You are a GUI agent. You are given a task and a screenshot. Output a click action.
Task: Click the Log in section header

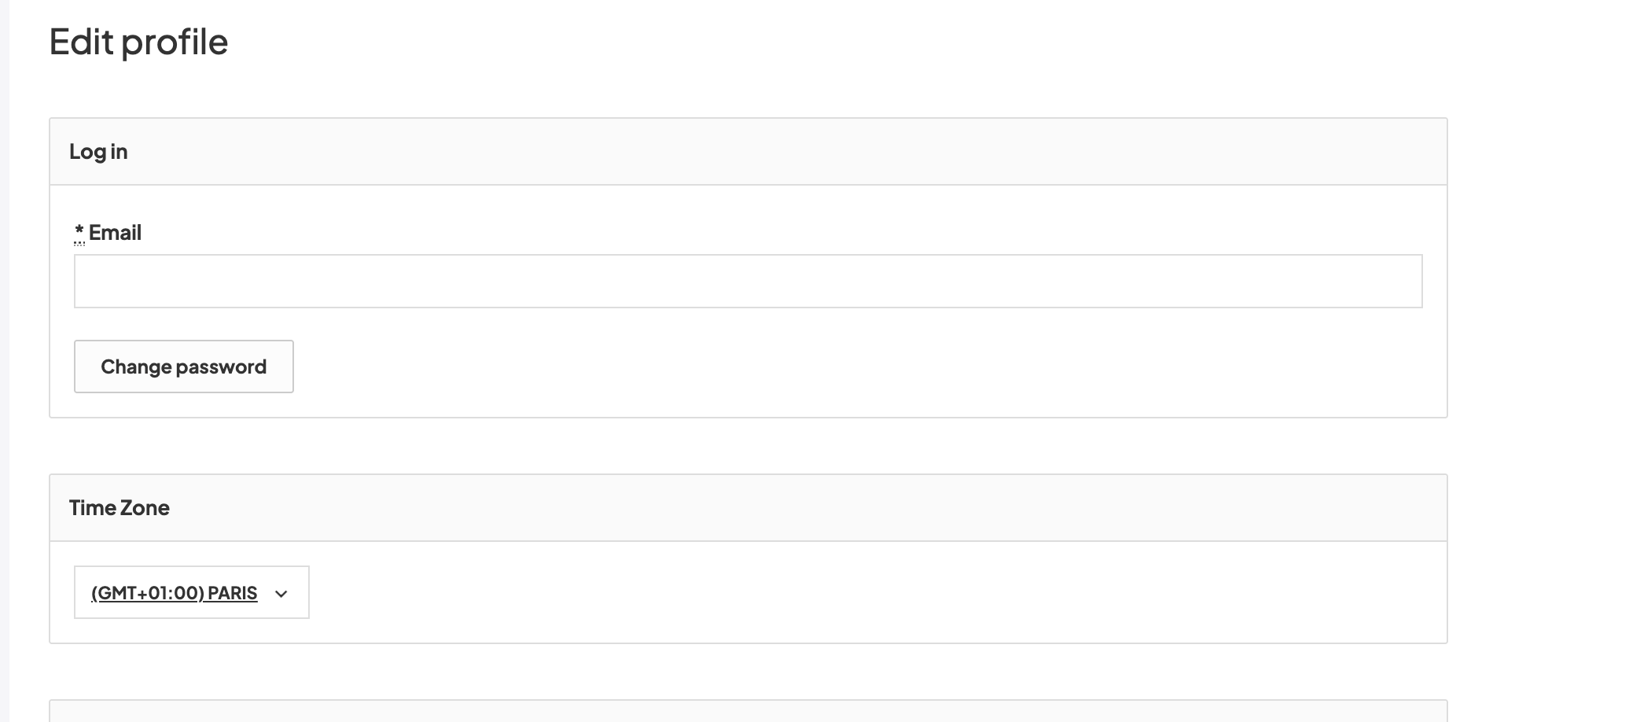coord(98,152)
